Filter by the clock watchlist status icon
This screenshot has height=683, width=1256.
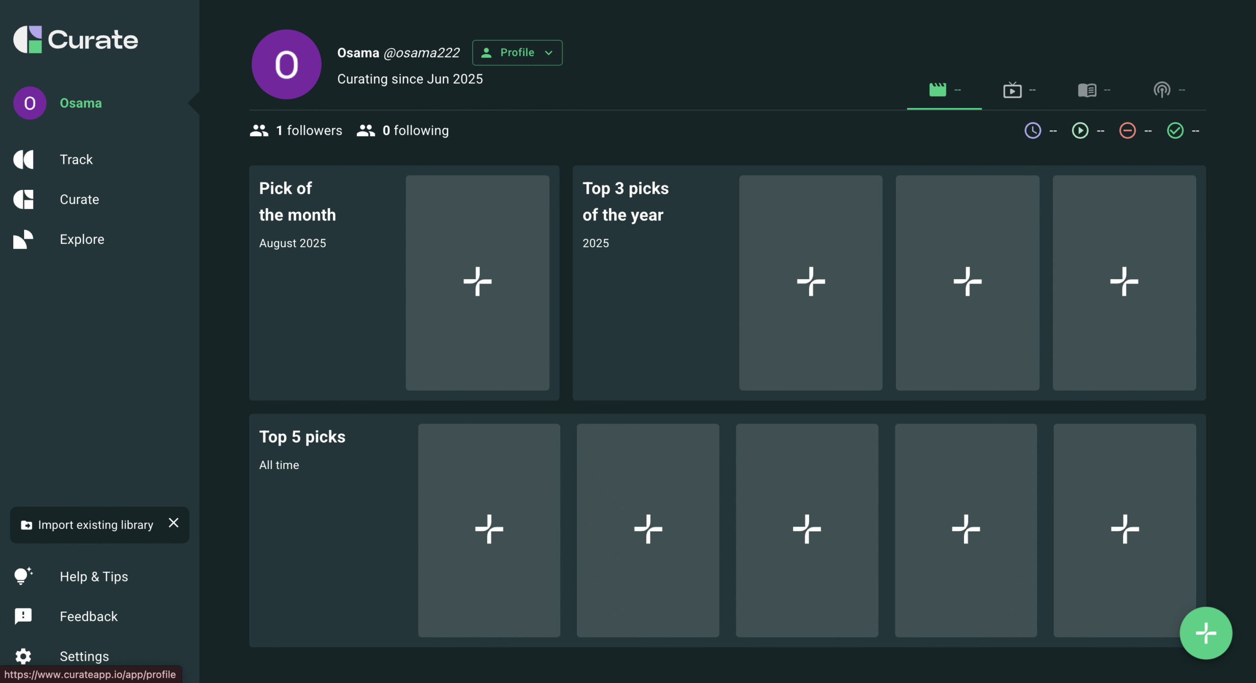[x=1033, y=131]
